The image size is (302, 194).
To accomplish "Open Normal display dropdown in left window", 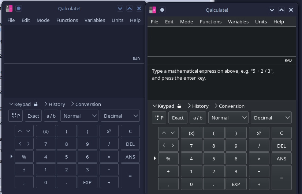I will click(79, 116).
